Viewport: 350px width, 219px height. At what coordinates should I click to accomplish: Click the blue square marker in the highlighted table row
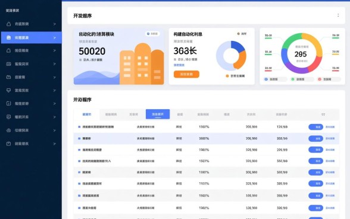pyautogui.click(x=79, y=138)
